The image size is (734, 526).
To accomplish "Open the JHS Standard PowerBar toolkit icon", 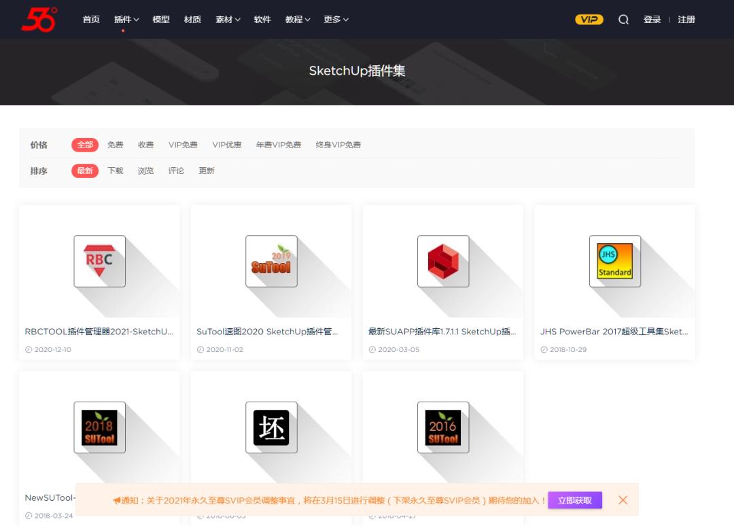I will point(615,261).
